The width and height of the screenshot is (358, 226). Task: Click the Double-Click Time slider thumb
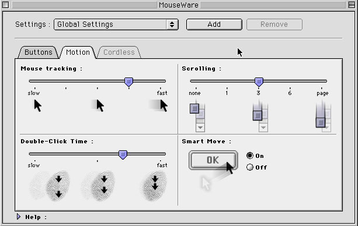(x=123, y=155)
